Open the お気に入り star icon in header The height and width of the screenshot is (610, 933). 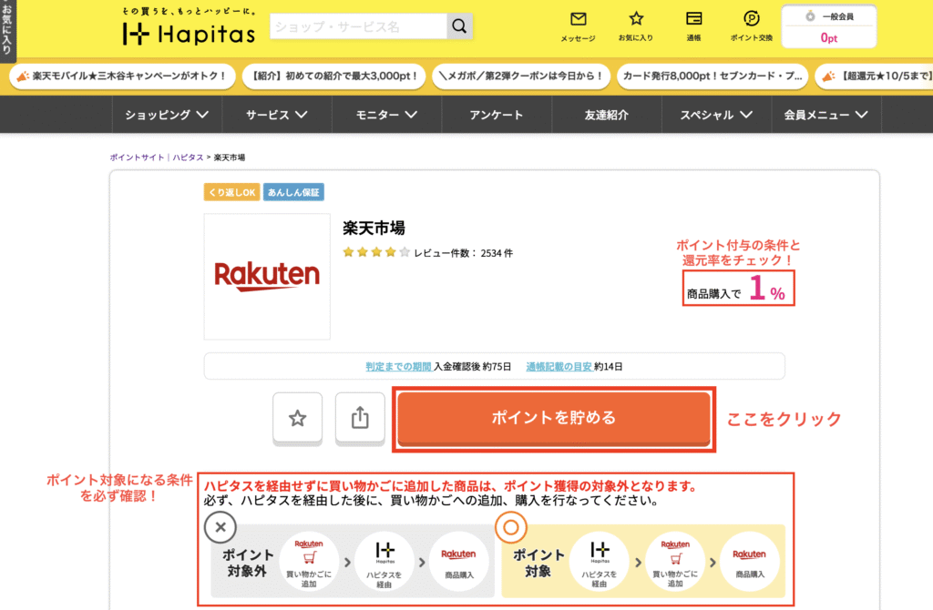click(x=636, y=19)
